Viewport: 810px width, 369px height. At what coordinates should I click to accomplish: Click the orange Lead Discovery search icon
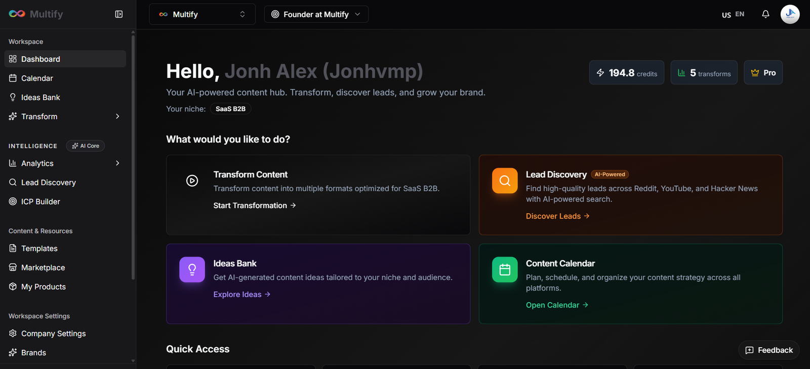505,181
